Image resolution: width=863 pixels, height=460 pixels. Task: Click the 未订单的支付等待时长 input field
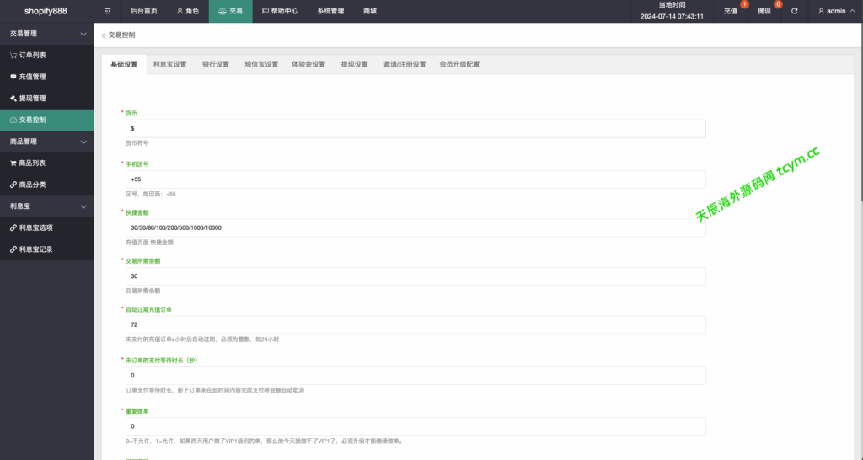click(415, 375)
